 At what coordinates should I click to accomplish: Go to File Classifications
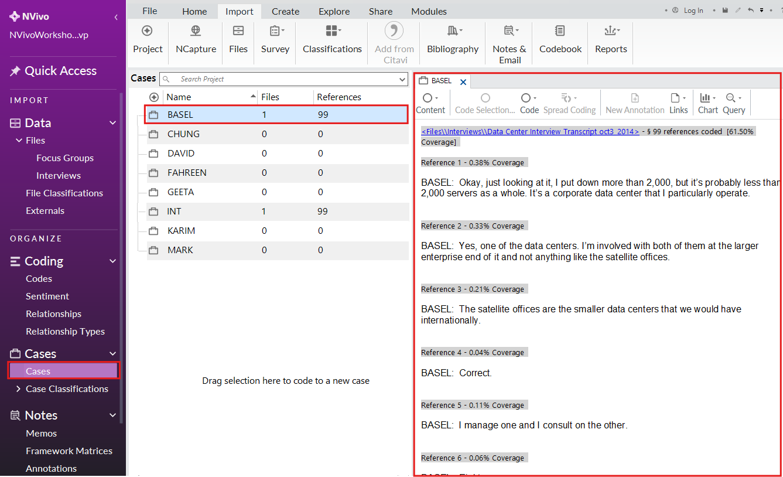click(x=64, y=193)
